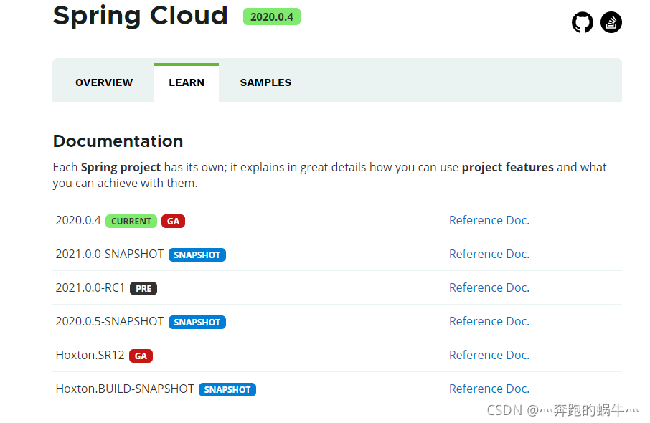Select the LEARN tab
The height and width of the screenshot is (423, 650).
pyautogui.click(x=187, y=82)
